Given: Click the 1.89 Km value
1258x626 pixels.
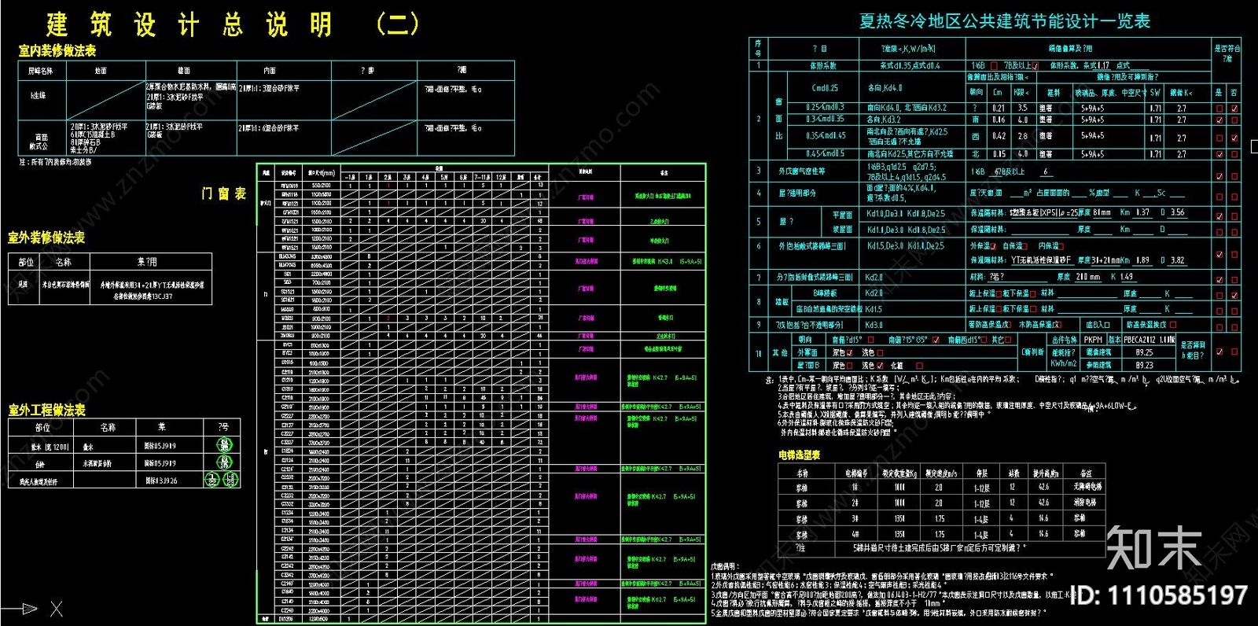Looking at the screenshot, I should (x=1142, y=260).
